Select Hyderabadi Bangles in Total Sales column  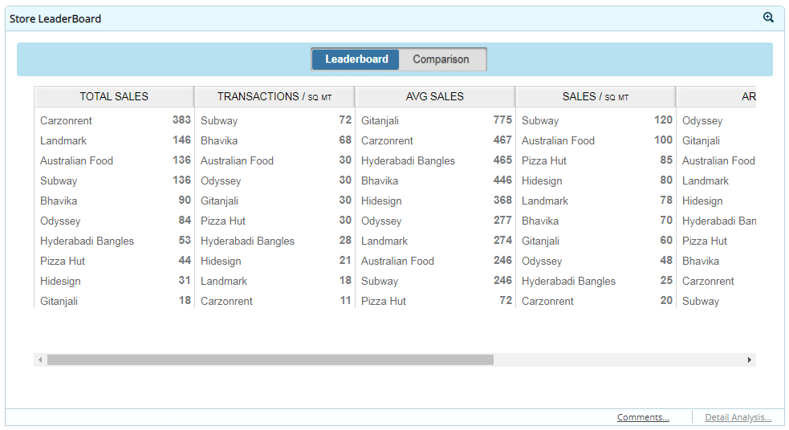87,241
